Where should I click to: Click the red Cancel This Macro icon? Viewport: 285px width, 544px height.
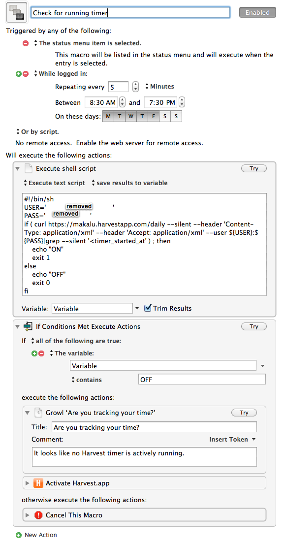(38, 515)
